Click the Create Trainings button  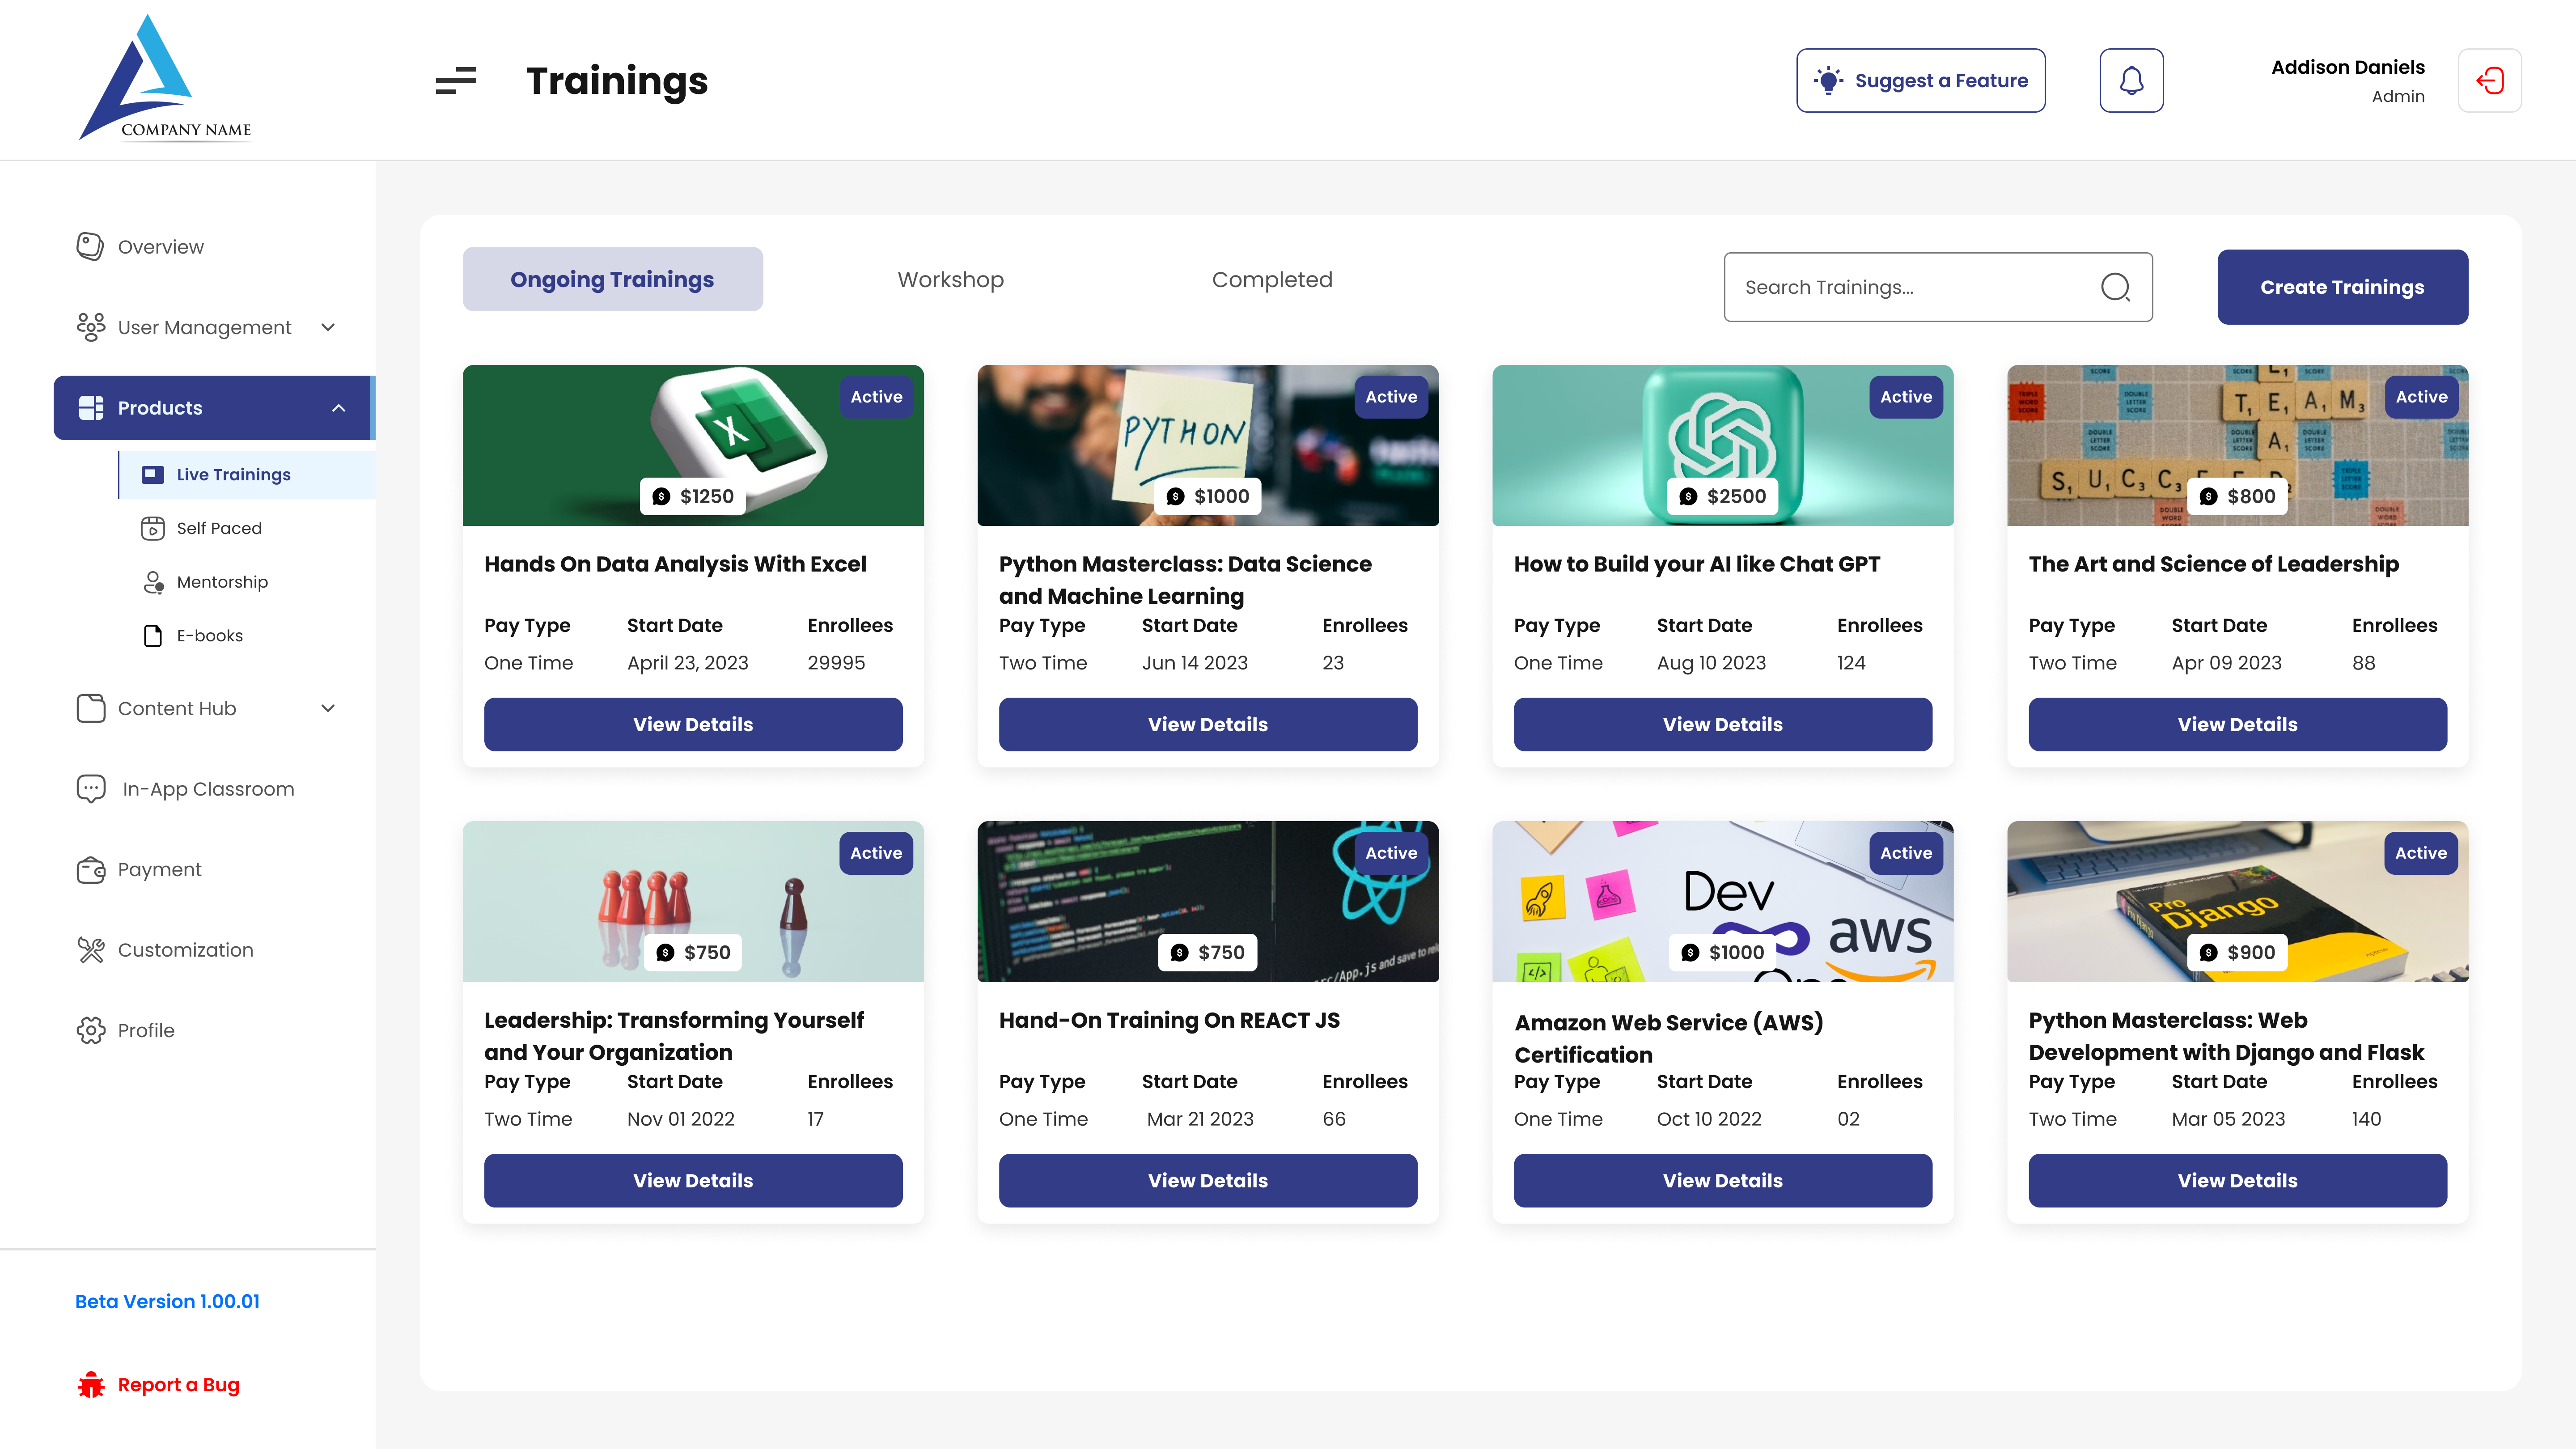[2341, 287]
